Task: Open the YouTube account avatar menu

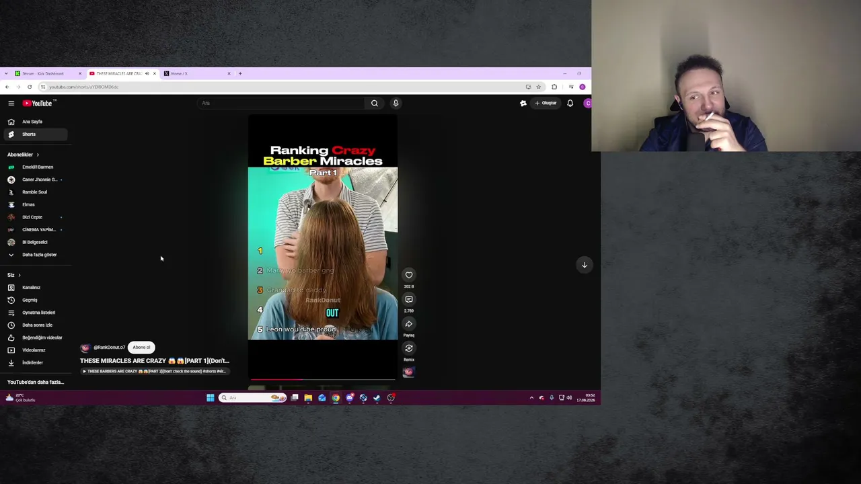Action: click(x=587, y=103)
